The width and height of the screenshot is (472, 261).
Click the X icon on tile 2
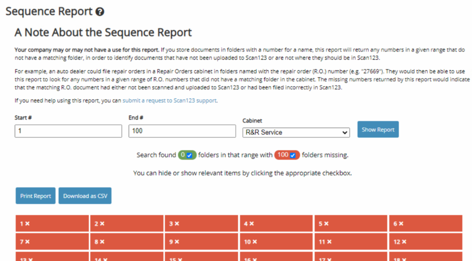[x=102, y=224]
